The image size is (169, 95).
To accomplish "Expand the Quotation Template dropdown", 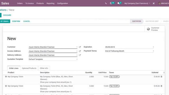I will (x=77, y=59).
